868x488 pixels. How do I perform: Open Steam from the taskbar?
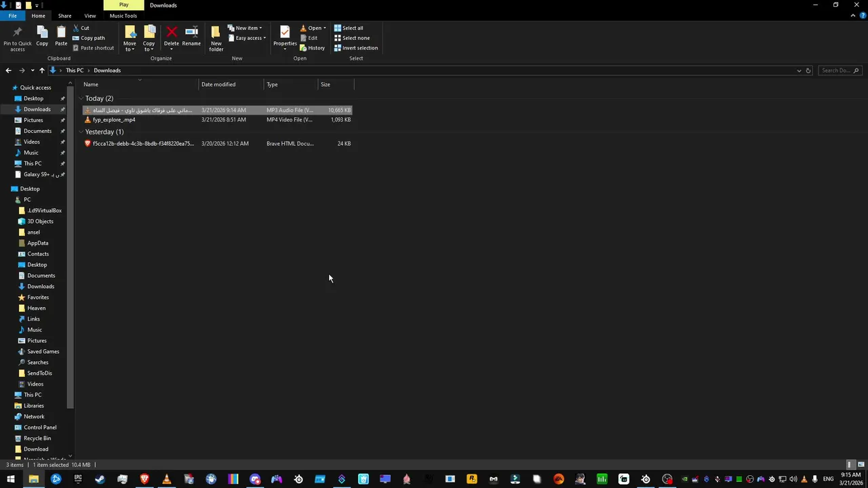click(100, 479)
